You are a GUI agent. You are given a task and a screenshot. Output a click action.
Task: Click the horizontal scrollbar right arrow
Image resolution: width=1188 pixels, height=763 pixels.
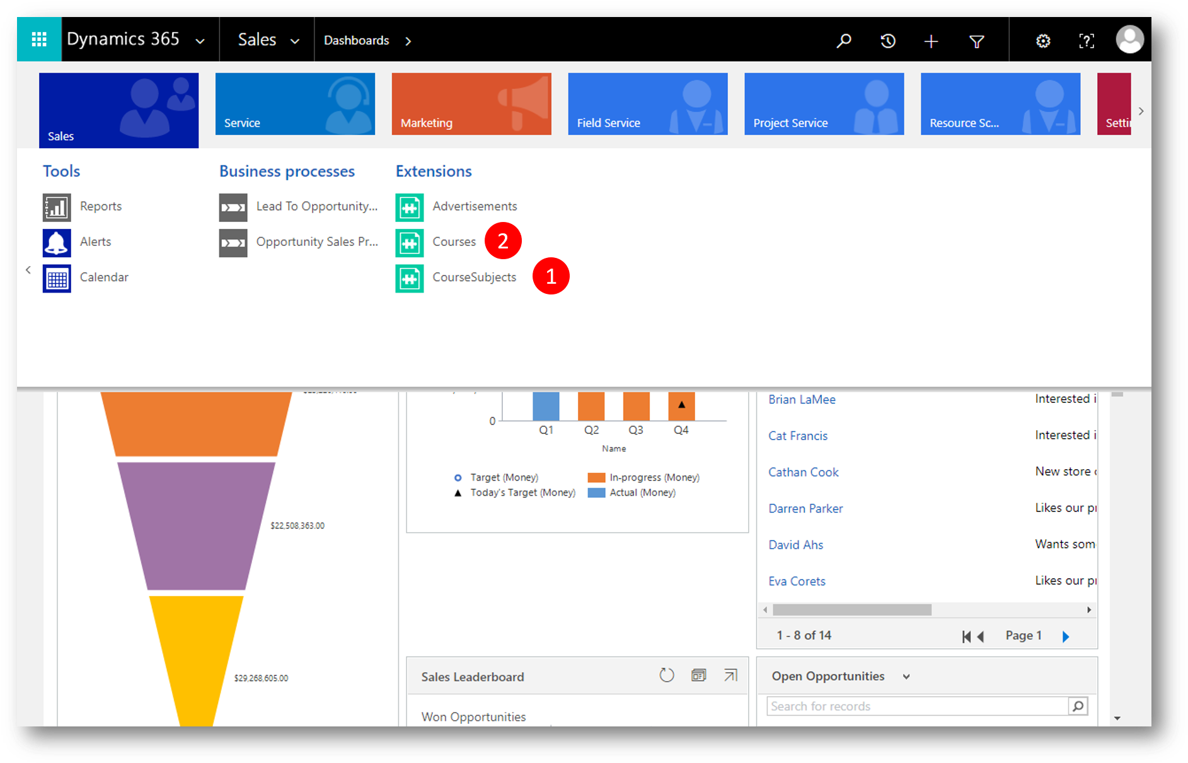tap(1089, 610)
